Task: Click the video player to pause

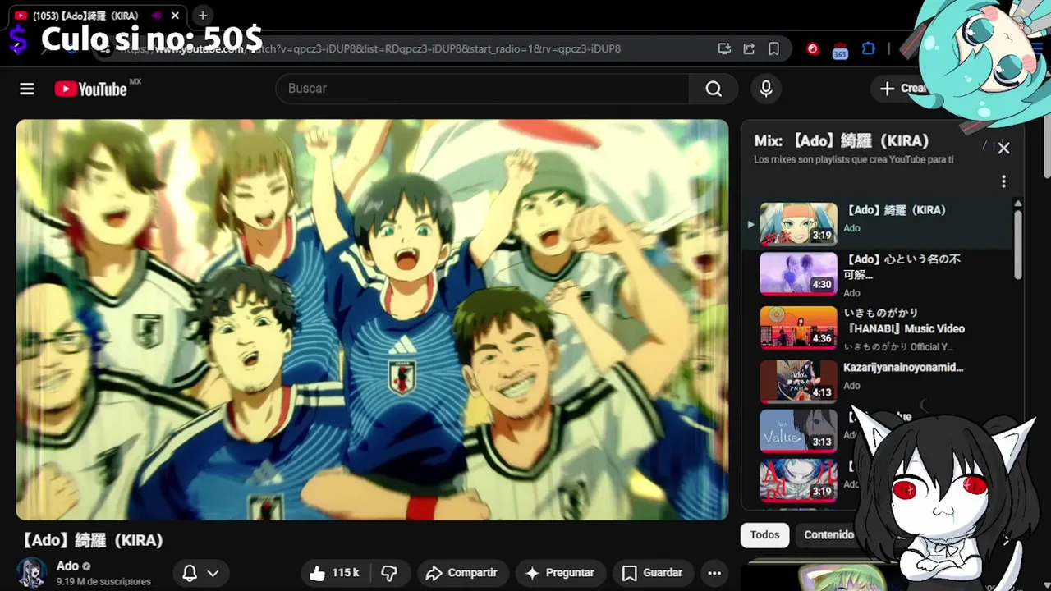Action: 372,319
